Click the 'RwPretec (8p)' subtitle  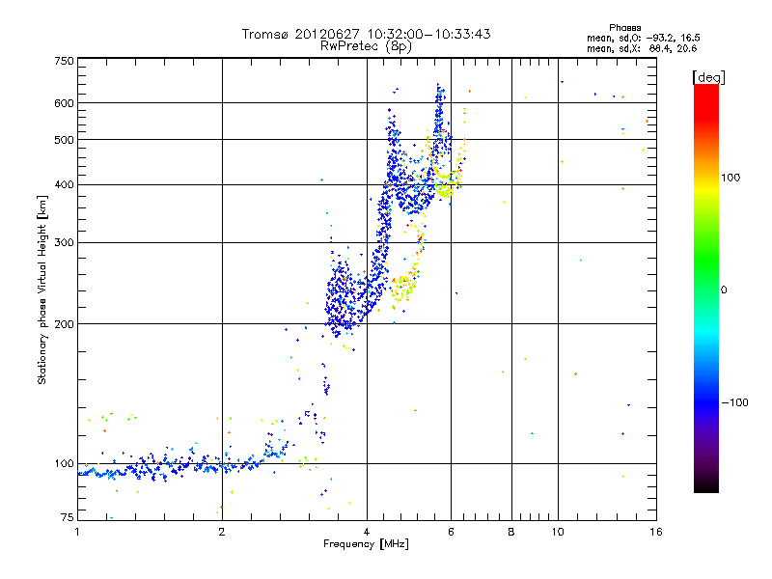pos(366,46)
